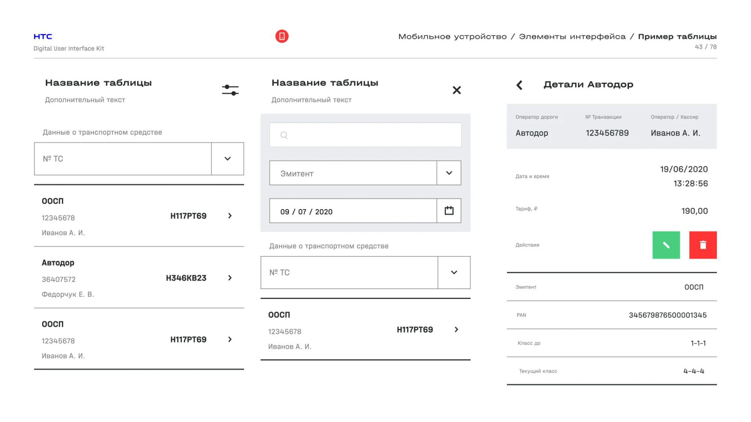Image resolution: width=751 pixels, height=422 pixels.
Task: Expand the Эмитент dropdown arrow
Action: [x=449, y=173]
